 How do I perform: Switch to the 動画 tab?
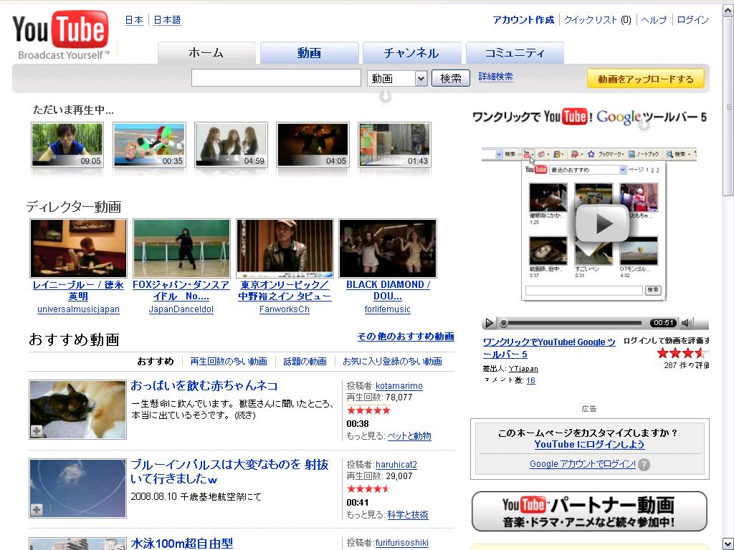(x=310, y=53)
